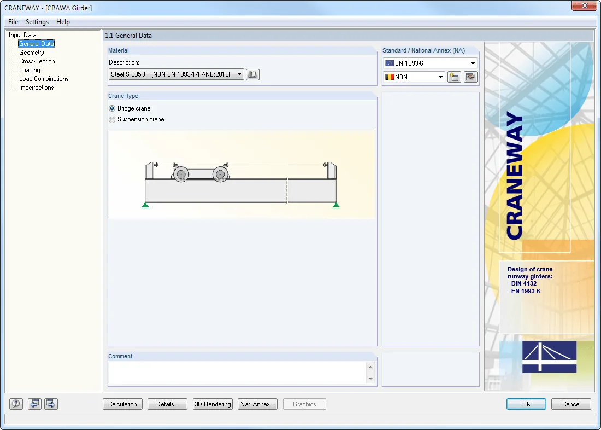Screen dimensions: 601x430
Task: Click the Calculation button
Action: pyautogui.click(x=122, y=404)
